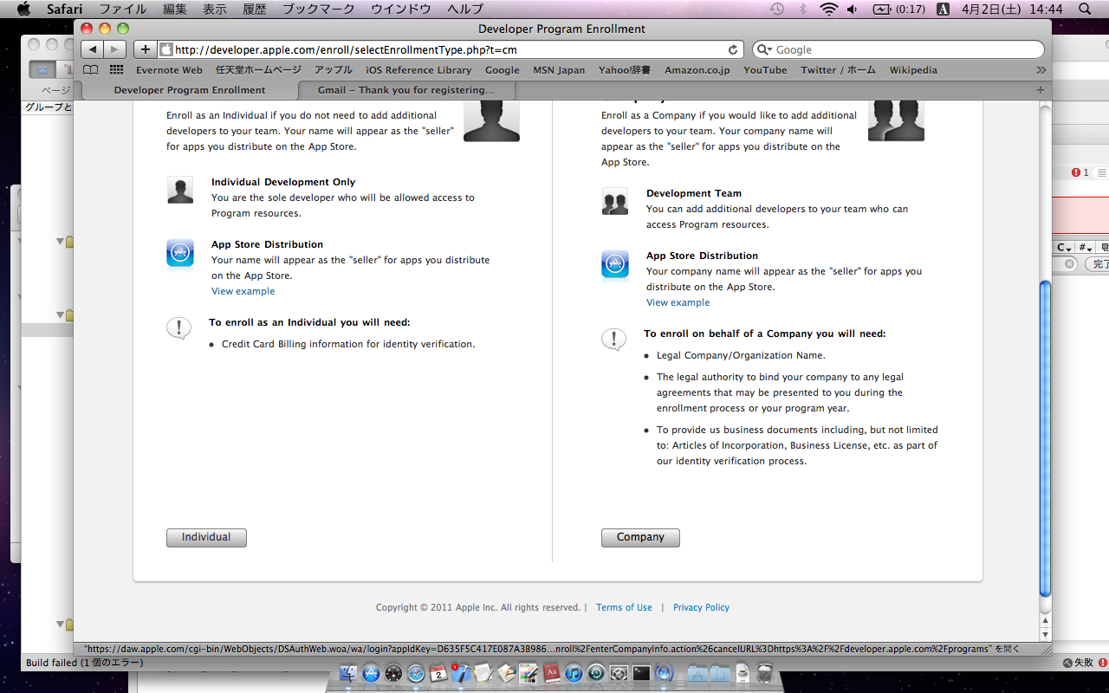Open Dashboard from the Dock
Screen dimensions: 1109x693
click(394, 673)
